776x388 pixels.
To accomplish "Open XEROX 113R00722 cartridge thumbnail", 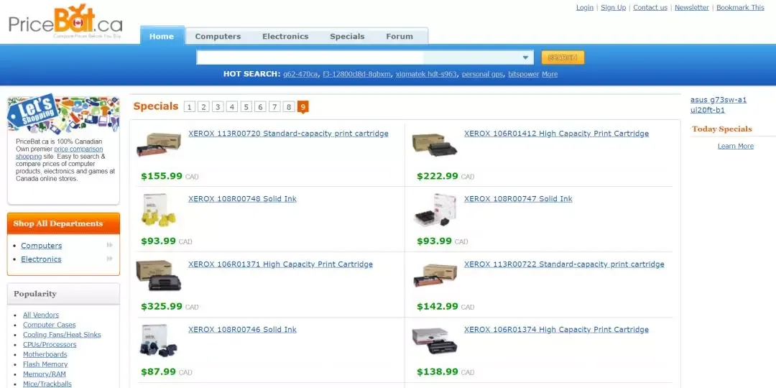I will (435, 275).
